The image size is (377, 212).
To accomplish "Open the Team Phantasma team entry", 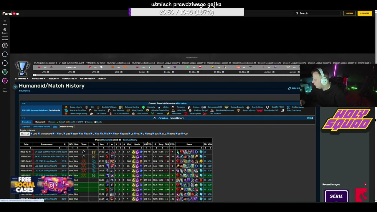I will click(294, 110).
